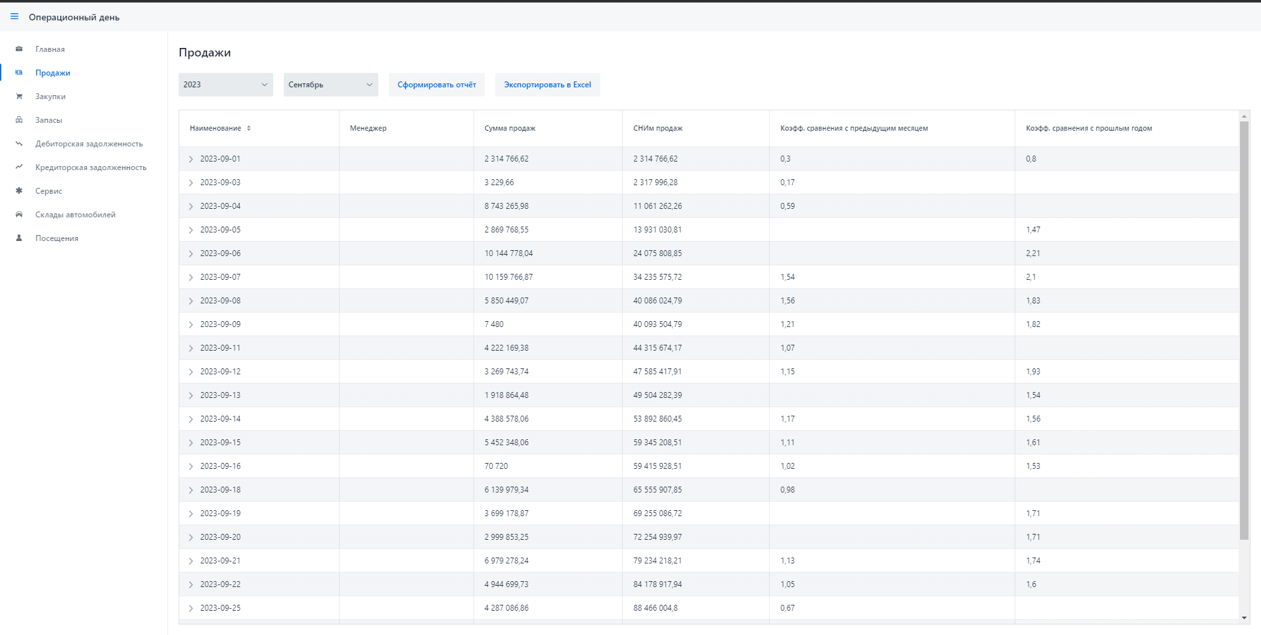This screenshot has height=635, width=1261.
Task: Expand row 2023-09-11
Action: pos(191,348)
